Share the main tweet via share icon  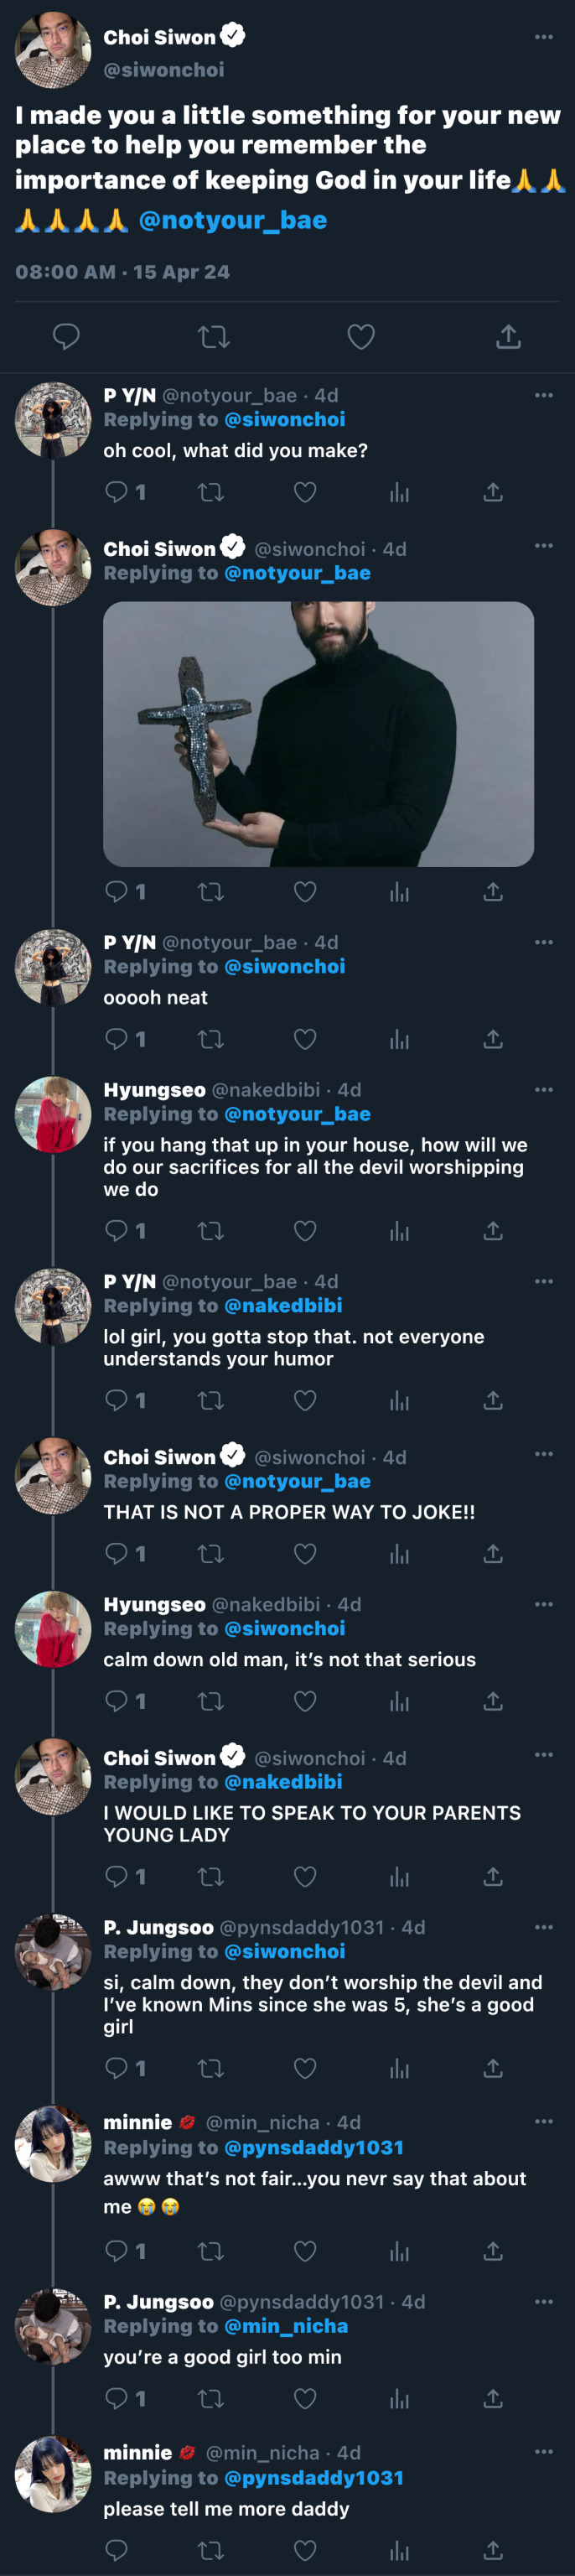coord(508,337)
